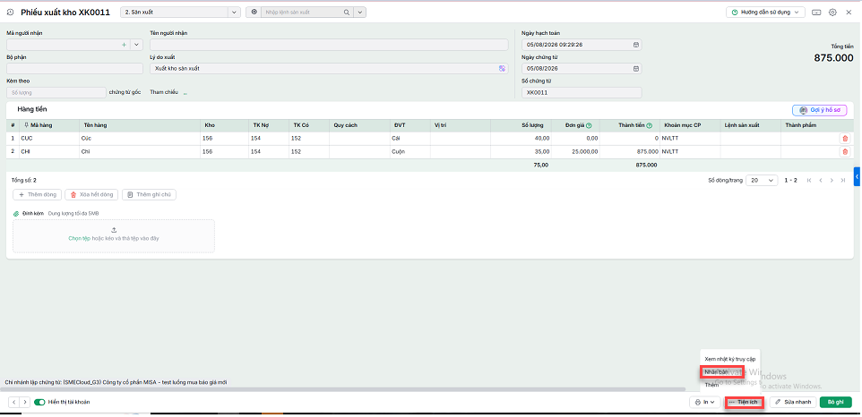862x417 pixels.
Task: Open calendar for Ngày hạch toán
Action: click(x=636, y=45)
